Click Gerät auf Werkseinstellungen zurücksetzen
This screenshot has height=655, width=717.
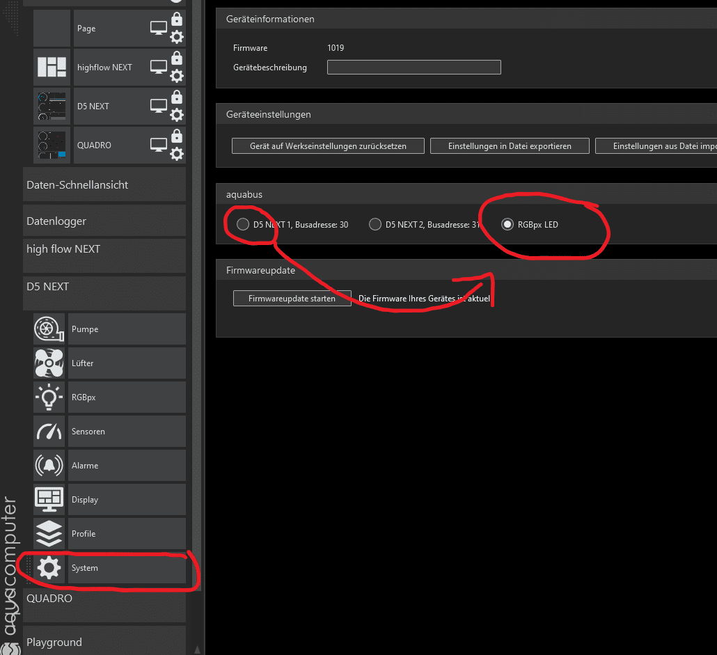click(328, 145)
